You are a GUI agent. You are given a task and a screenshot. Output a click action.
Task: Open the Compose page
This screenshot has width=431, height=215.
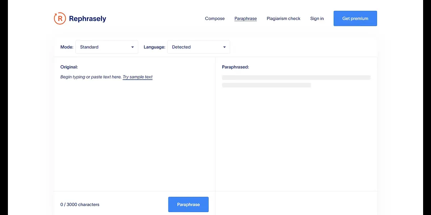(x=215, y=19)
